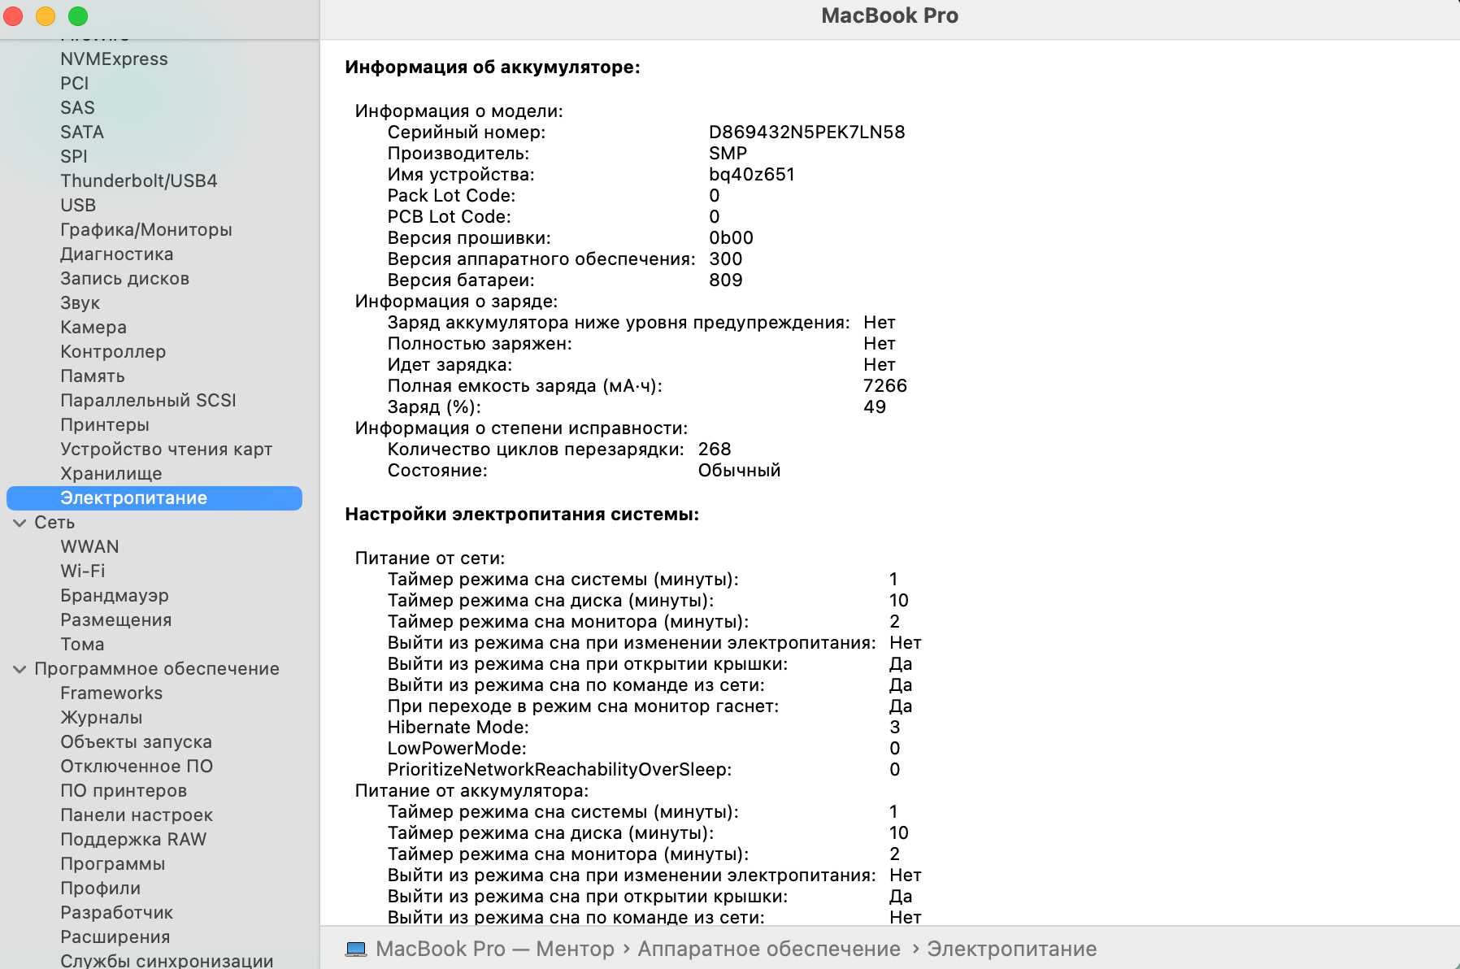Open the Память section
1460x969 pixels.
point(93,376)
